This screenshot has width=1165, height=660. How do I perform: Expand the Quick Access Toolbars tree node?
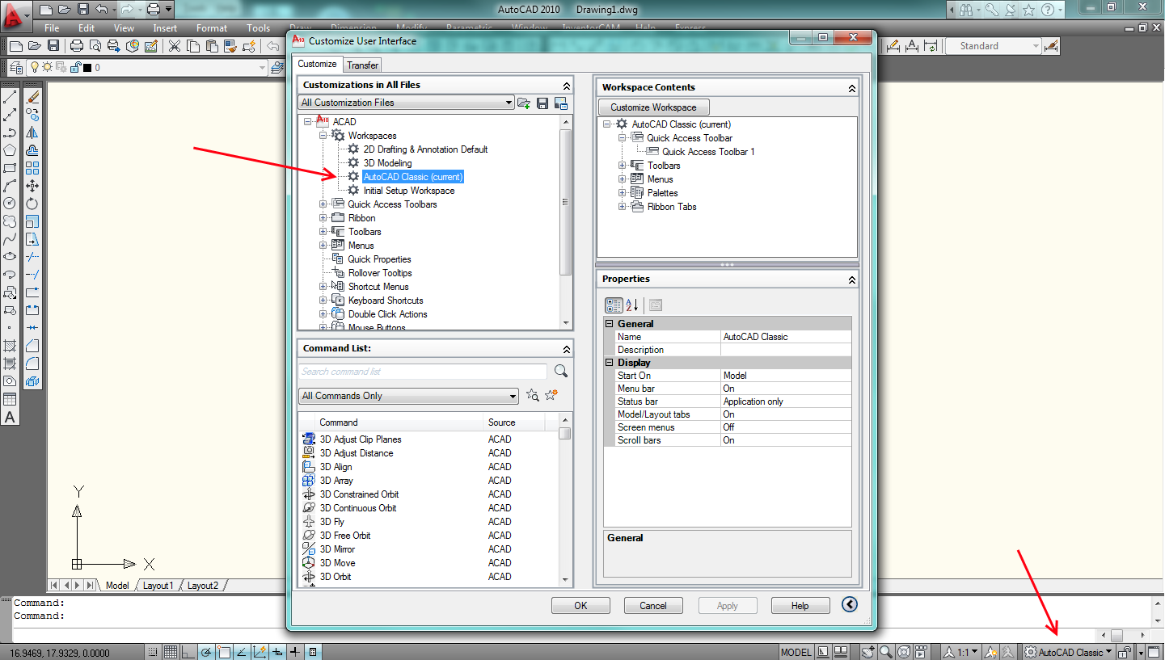pyautogui.click(x=323, y=204)
